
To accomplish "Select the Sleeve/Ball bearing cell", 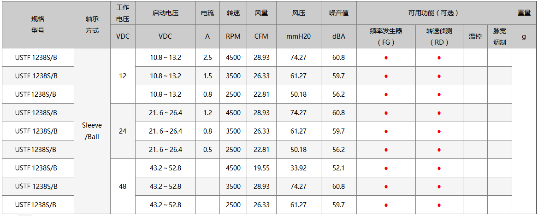I will coord(92,131).
